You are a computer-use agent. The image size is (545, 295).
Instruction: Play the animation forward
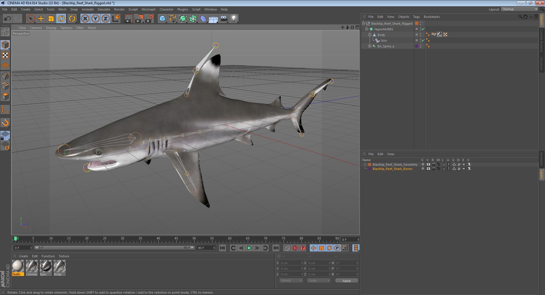pyautogui.click(x=249, y=248)
